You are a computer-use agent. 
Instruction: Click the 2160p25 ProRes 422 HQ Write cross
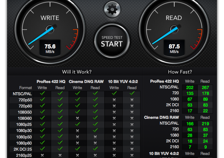(42, 155)
